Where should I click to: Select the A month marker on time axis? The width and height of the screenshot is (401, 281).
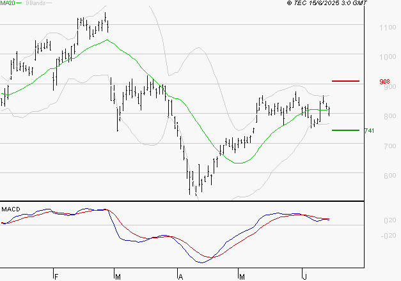pos(181,277)
